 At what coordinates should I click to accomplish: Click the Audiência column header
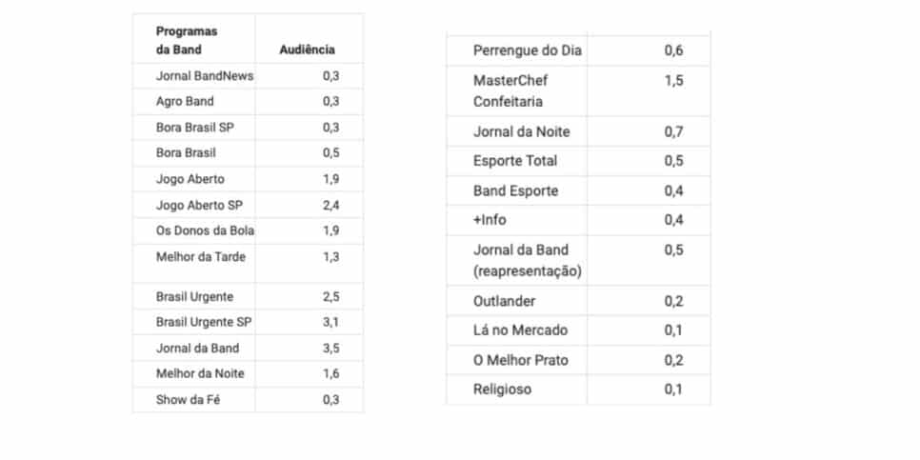click(307, 50)
